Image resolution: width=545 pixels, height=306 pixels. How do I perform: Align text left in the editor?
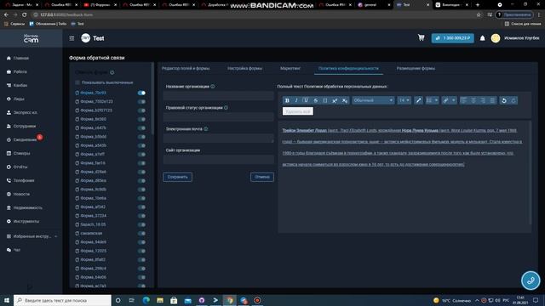pyautogui.click(x=463, y=100)
